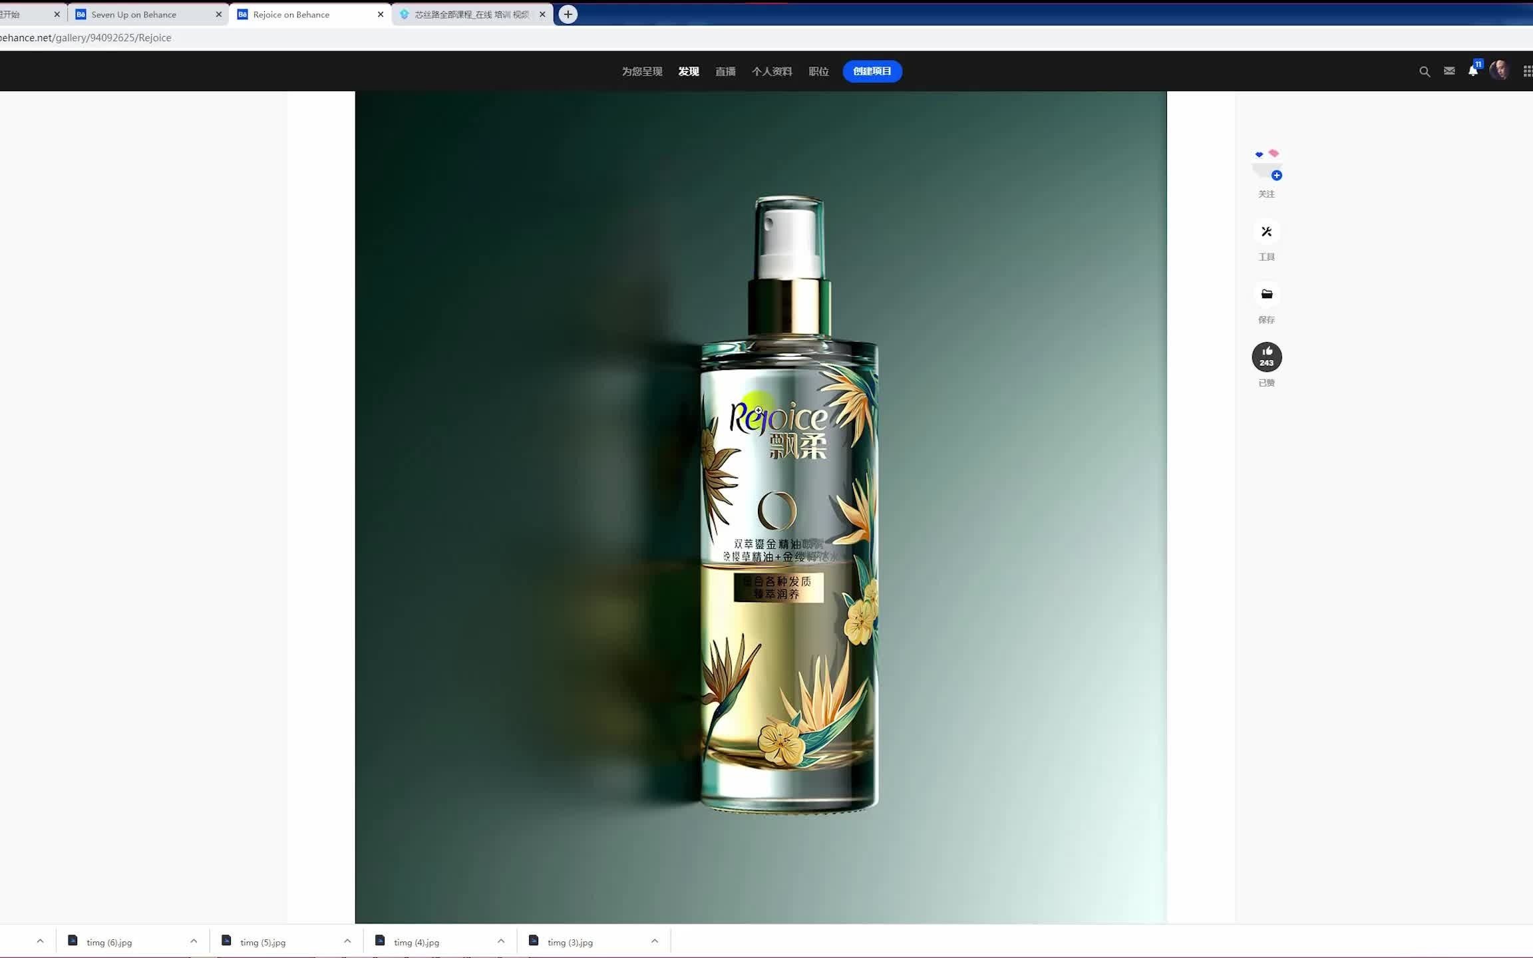Open the apps grid icon
Screen dimensions: 1533x958
1528,71
